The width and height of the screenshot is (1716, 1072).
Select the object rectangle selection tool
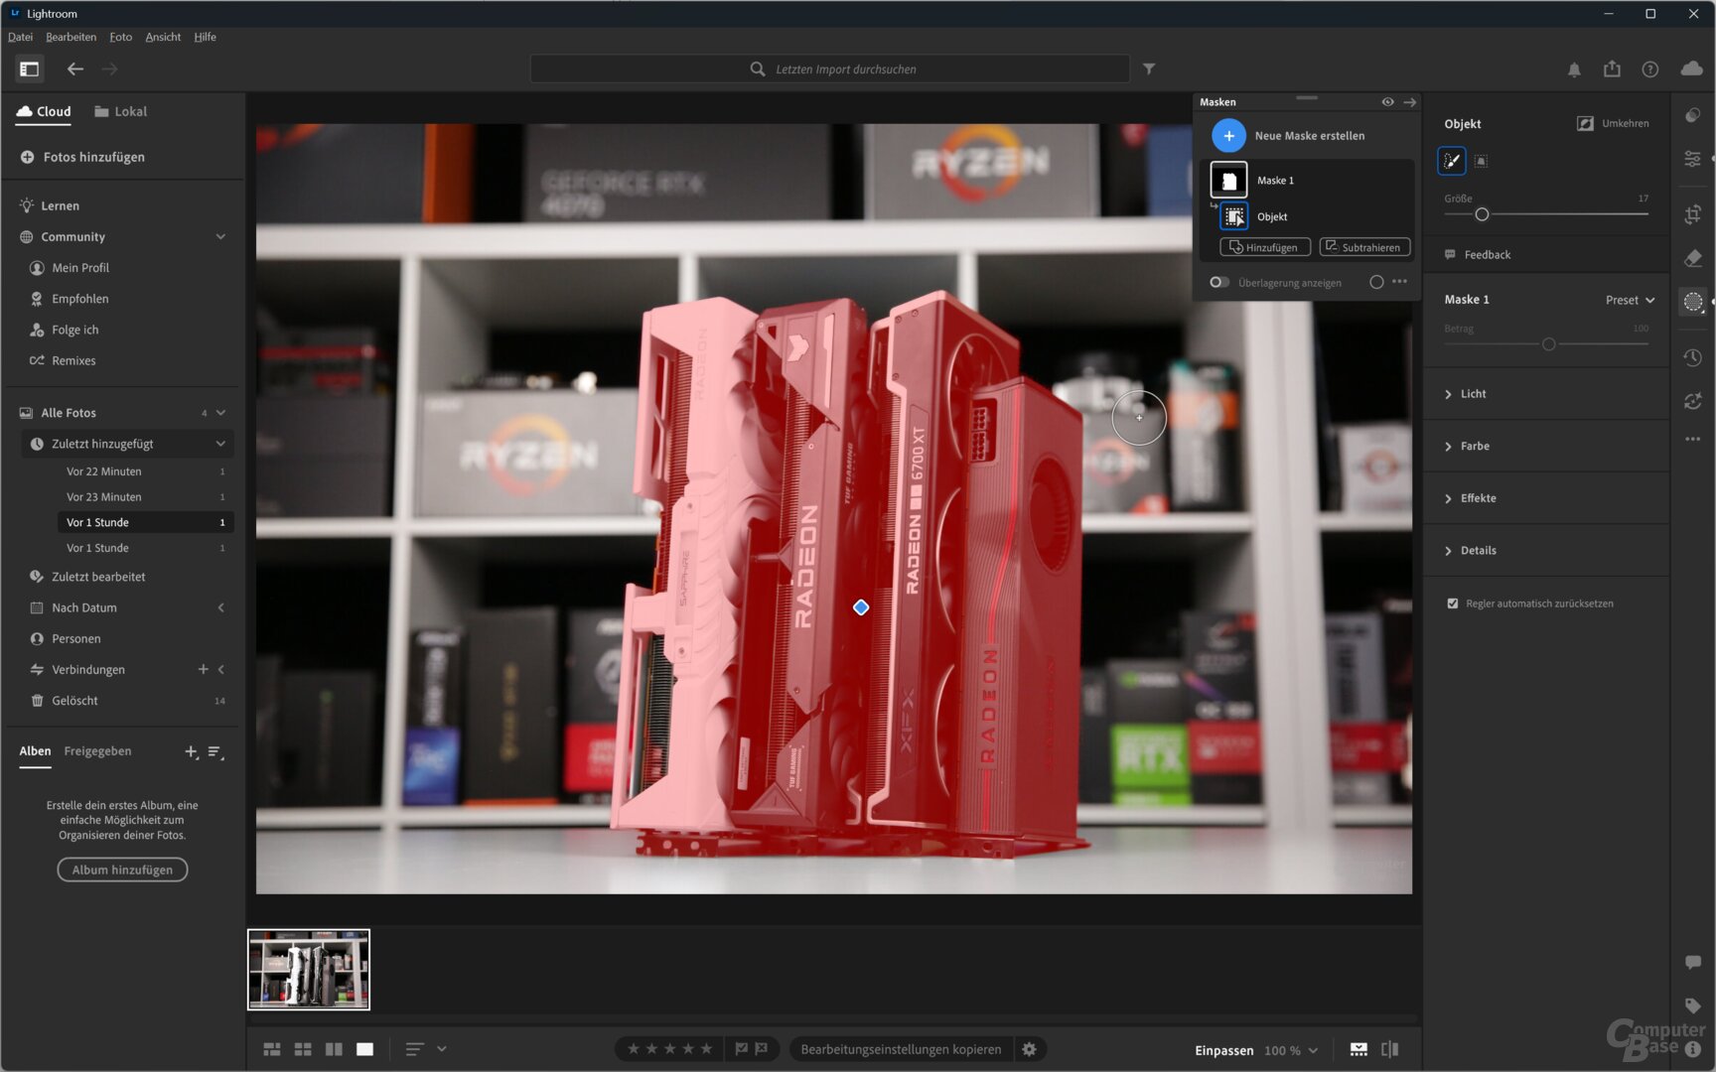(1481, 161)
